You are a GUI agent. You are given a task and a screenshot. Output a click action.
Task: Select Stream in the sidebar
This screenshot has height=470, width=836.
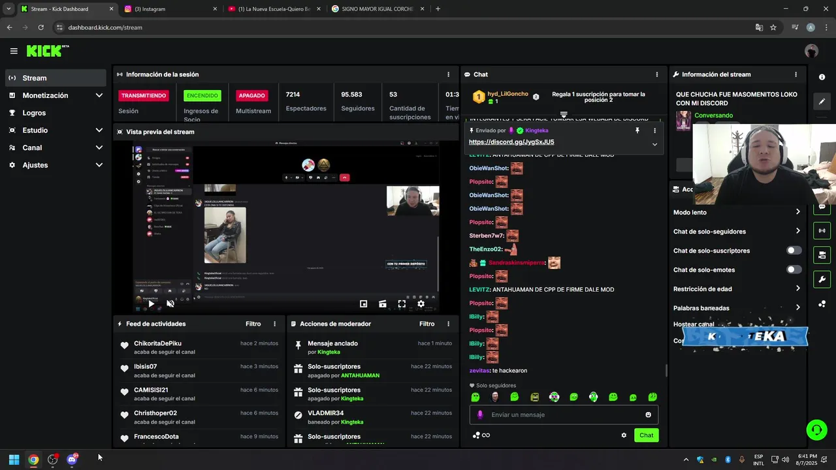click(56, 78)
